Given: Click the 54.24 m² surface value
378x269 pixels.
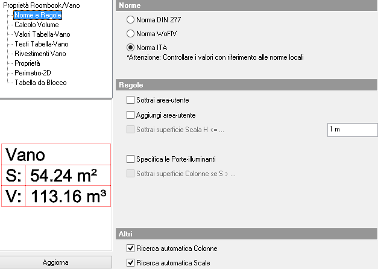Looking at the screenshot, I should tap(64, 176).
